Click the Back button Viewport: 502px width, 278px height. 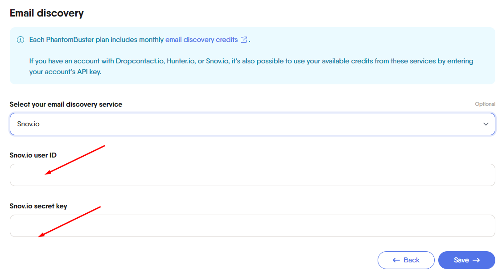[406, 260]
